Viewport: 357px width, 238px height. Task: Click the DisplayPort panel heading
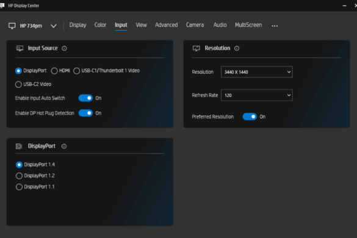tap(41, 146)
